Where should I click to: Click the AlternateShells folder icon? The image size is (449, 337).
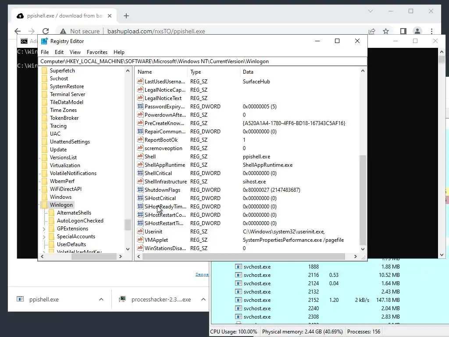click(52, 213)
